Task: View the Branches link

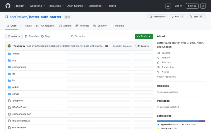Action: coord(32,36)
